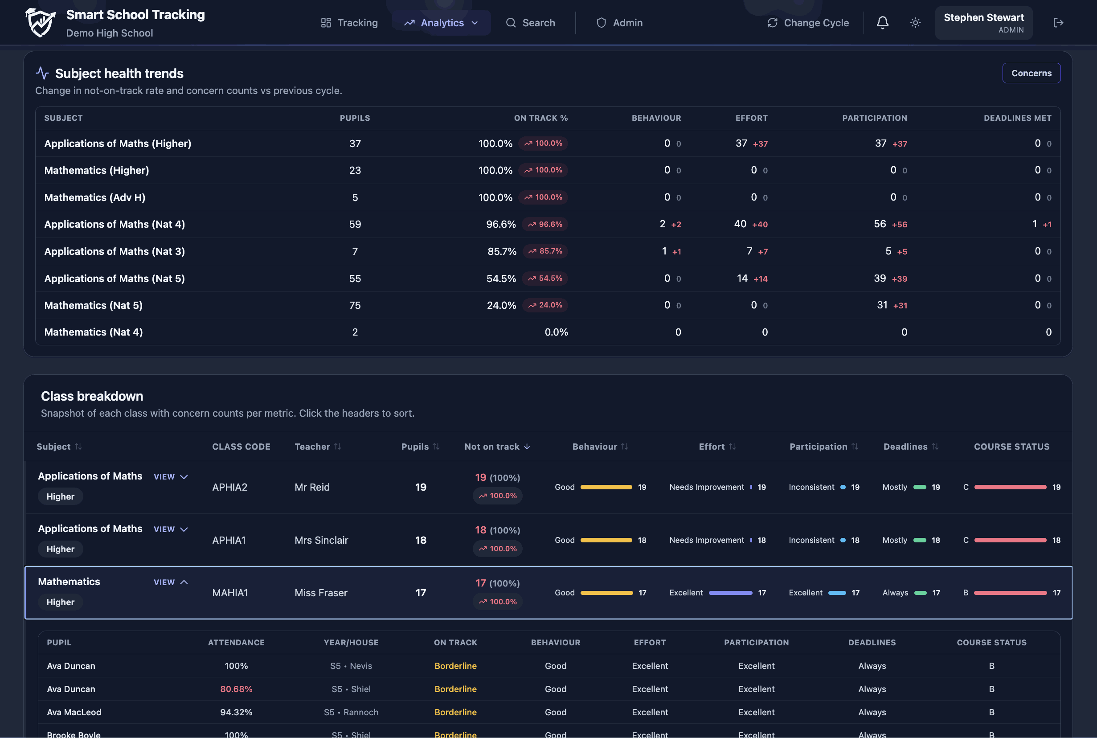This screenshot has width=1097, height=738.
Task: Click the Effort bar for MAHIA1
Action: (730, 593)
